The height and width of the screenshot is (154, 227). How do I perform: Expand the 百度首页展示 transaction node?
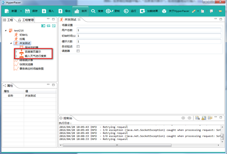[16, 52]
